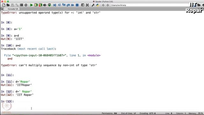Run selection or current line icon

point(45,5)
